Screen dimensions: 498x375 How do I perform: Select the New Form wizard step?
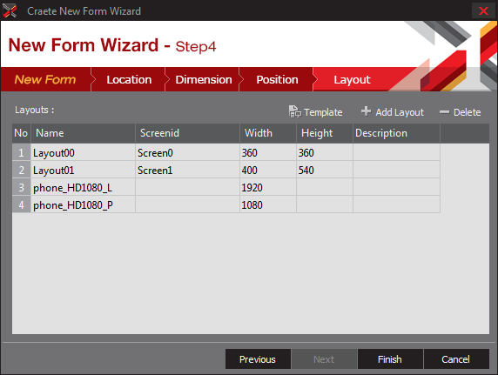(45, 79)
